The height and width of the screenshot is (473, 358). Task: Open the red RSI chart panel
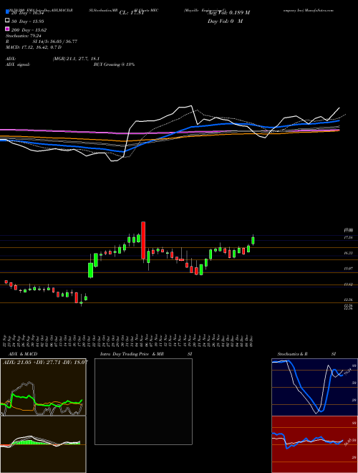(314, 444)
